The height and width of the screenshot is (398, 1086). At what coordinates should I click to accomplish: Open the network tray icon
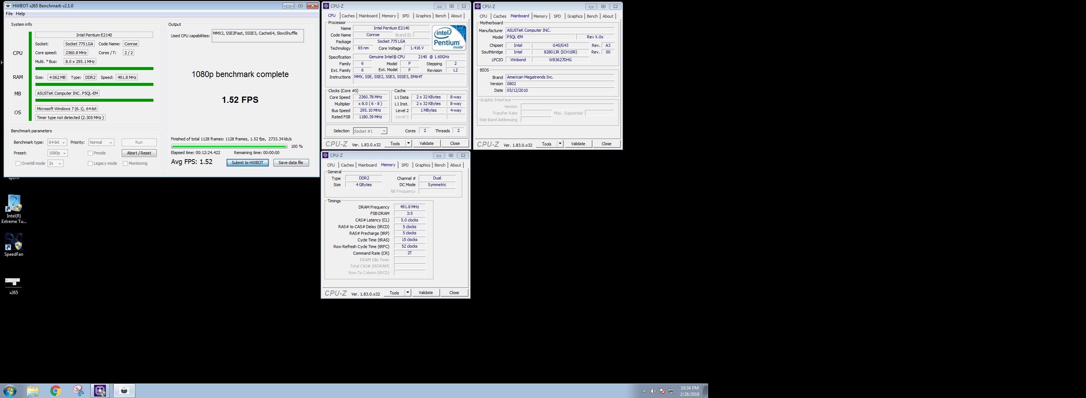[671, 391]
